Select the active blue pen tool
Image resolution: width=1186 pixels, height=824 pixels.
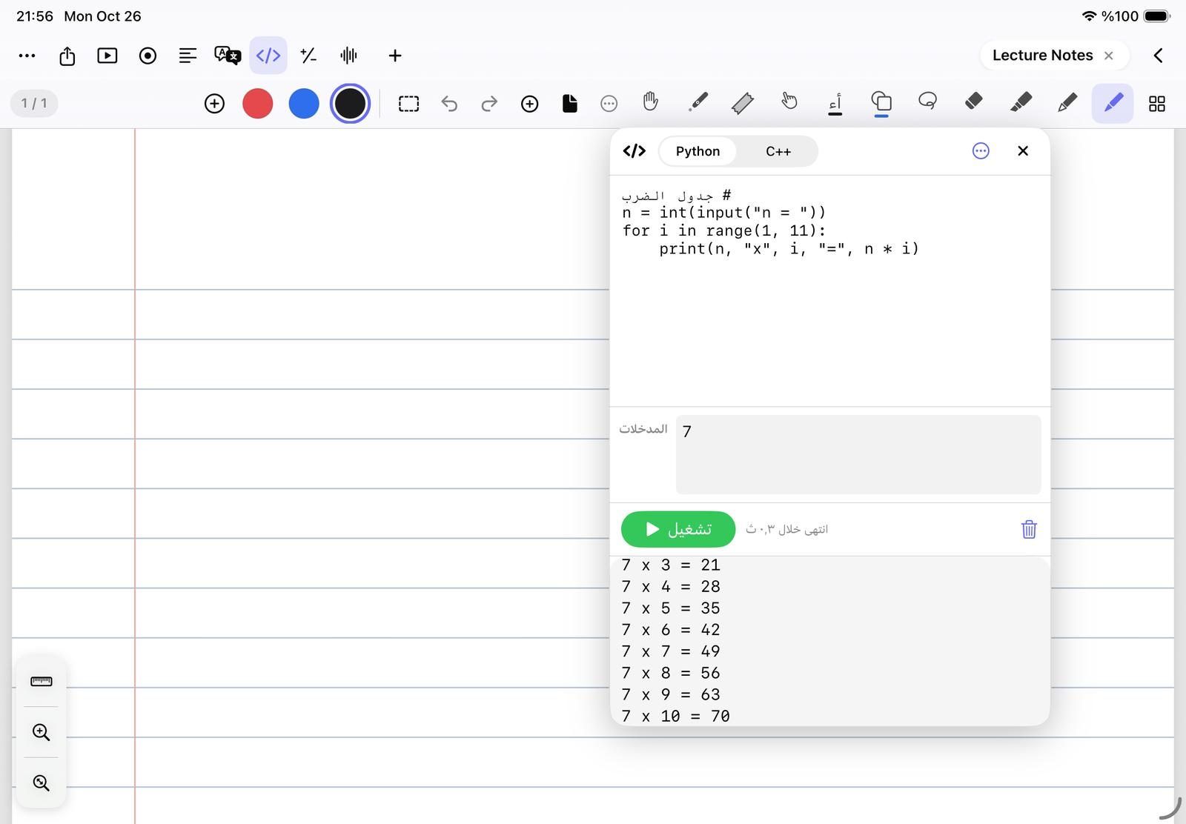(x=1113, y=103)
